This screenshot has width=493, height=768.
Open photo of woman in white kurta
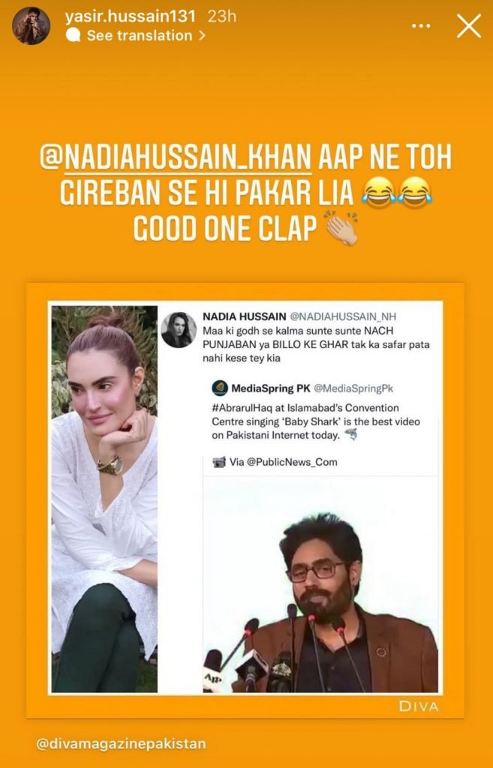pos(104,499)
